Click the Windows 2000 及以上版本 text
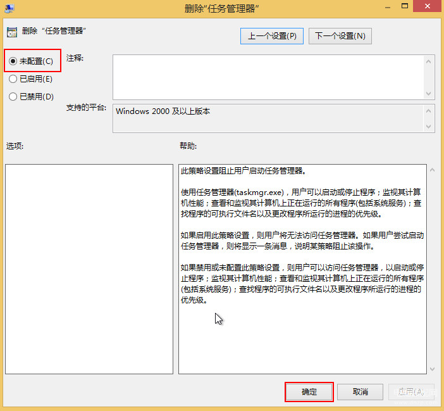Image resolution: width=444 pixels, height=411 pixels. 163,111
